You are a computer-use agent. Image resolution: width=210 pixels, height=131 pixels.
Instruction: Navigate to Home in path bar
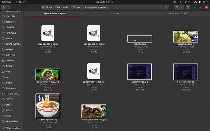(x=48, y=7)
